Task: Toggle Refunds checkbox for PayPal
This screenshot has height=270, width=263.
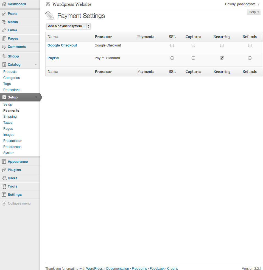Action: 250,58
